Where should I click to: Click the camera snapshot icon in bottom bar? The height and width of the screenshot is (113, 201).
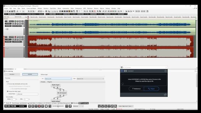pyautogui.click(x=112, y=106)
